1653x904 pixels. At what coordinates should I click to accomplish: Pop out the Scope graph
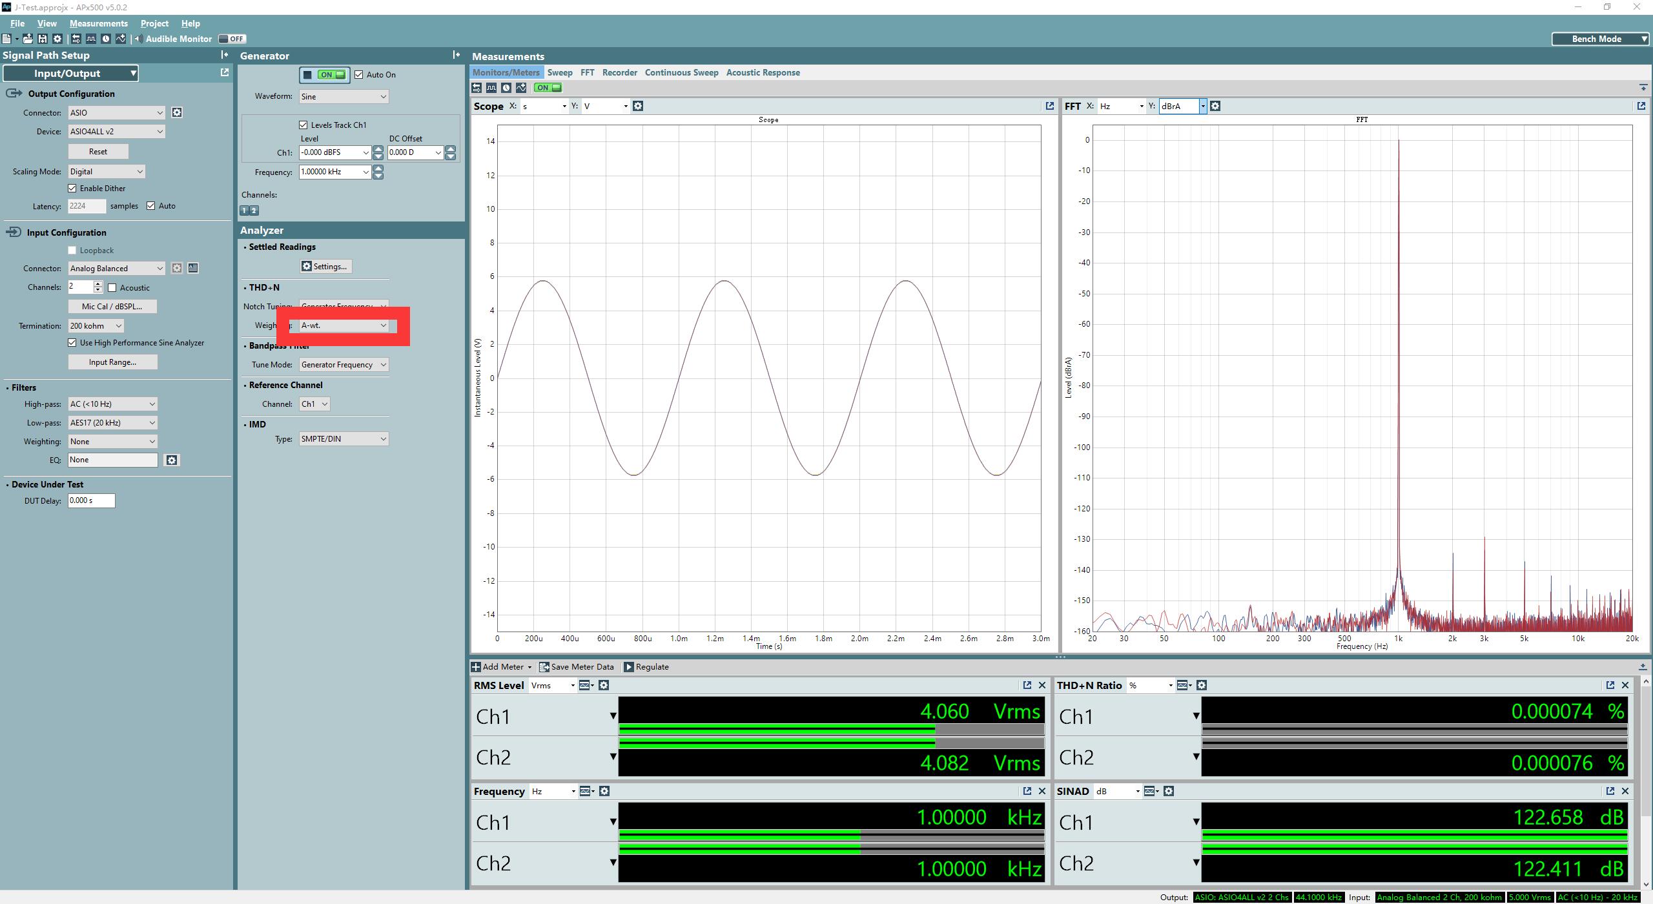click(x=1049, y=106)
